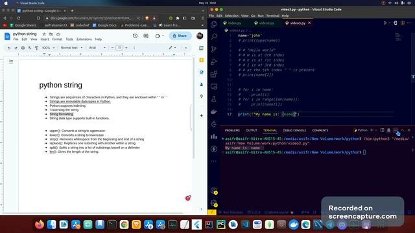Open the Terminal menu in VS Code

pyautogui.click(x=272, y=16)
